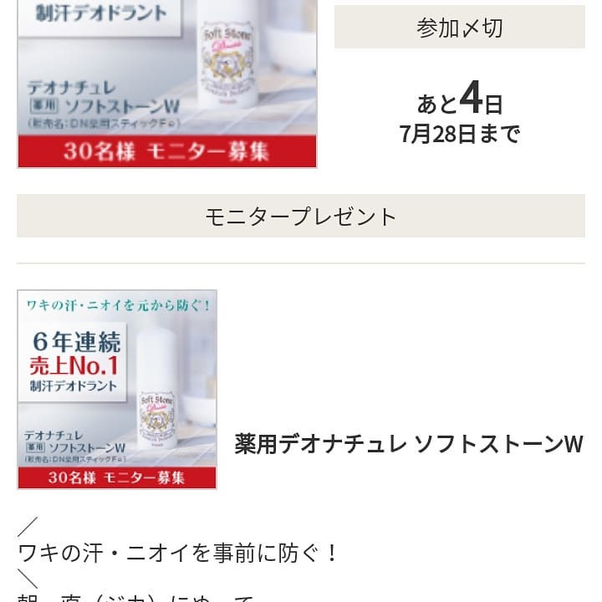602x602 pixels.
Task: Click the horizontal divider under モニタープレゼント
Action: coord(301,263)
